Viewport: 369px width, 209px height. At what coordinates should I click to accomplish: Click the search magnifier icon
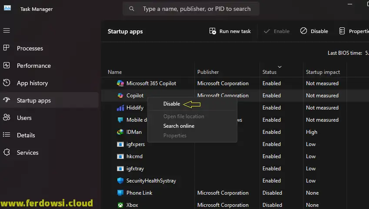[x=132, y=9]
